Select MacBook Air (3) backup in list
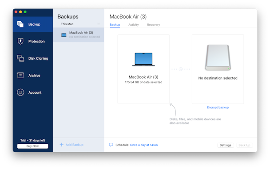 78,35
